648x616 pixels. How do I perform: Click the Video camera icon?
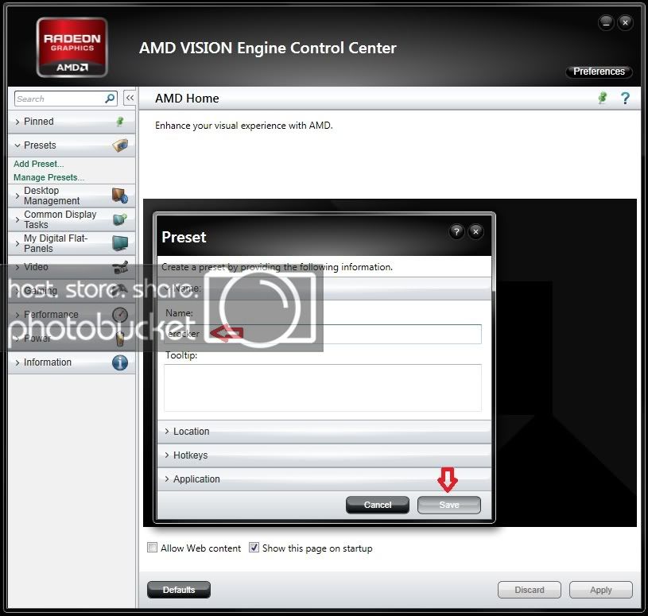point(120,267)
